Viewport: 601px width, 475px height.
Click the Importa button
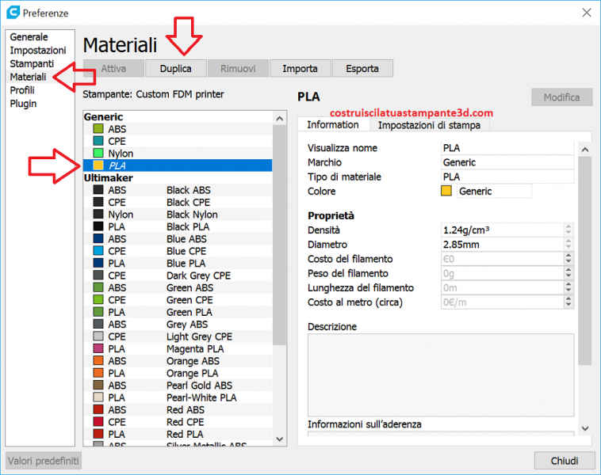300,69
